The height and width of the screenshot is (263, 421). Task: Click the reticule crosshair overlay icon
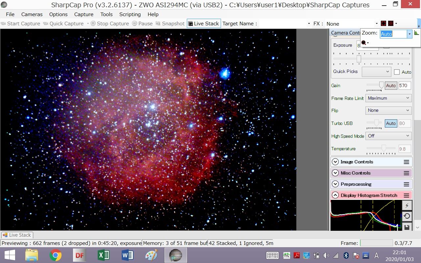tap(391, 23)
